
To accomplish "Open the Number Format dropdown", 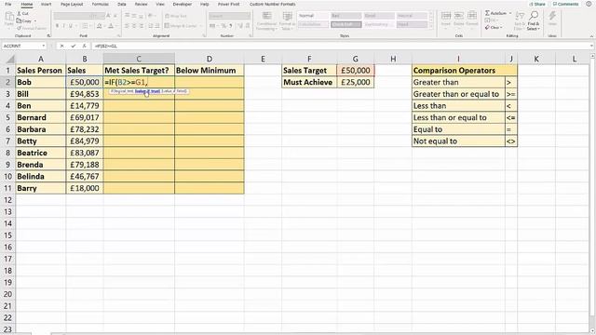I will pos(230,16).
